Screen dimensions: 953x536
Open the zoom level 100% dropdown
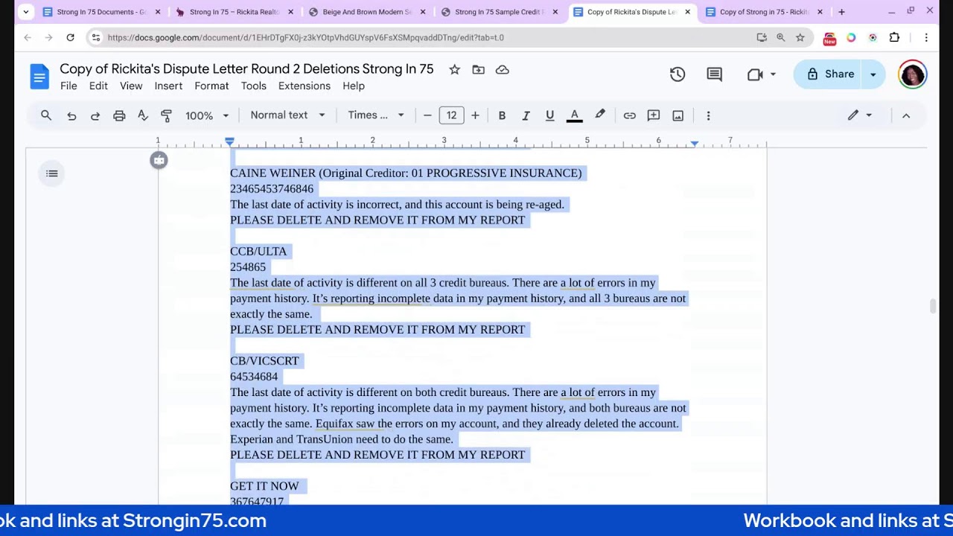click(206, 115)
